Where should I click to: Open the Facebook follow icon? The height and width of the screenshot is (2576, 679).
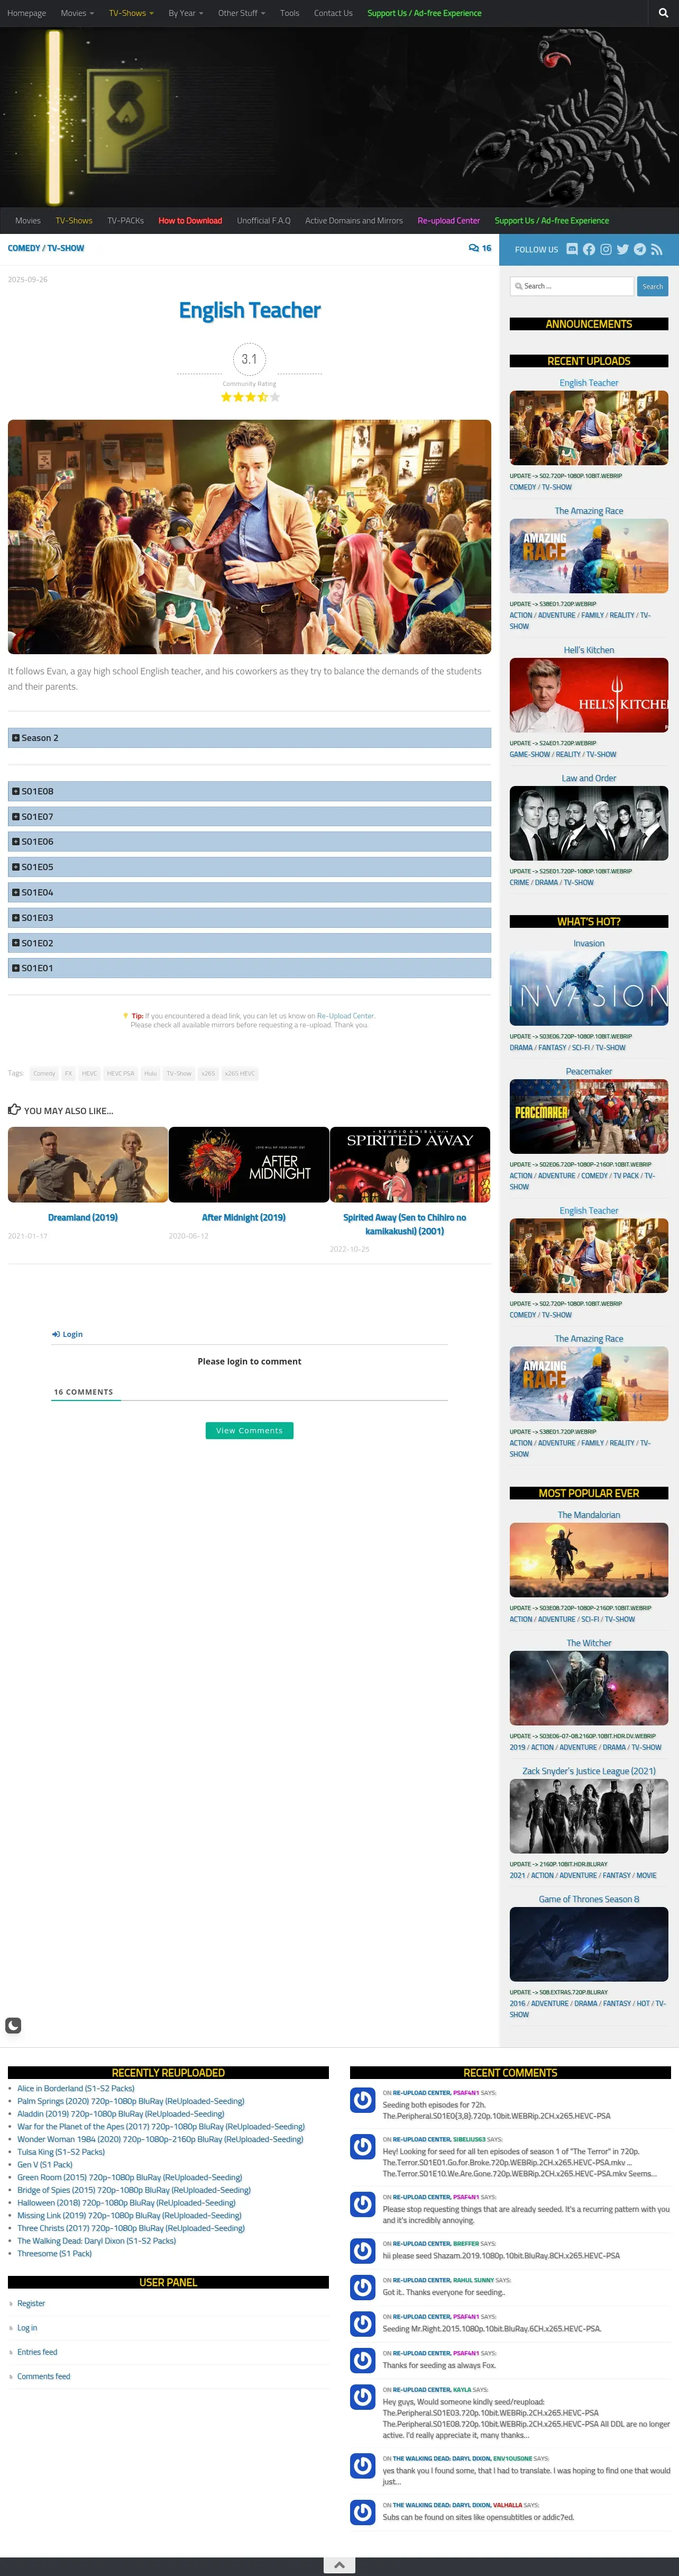[x=589, y=249]
